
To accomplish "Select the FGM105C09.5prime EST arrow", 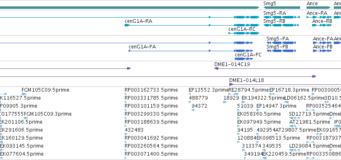I will (x=24, y=94).
